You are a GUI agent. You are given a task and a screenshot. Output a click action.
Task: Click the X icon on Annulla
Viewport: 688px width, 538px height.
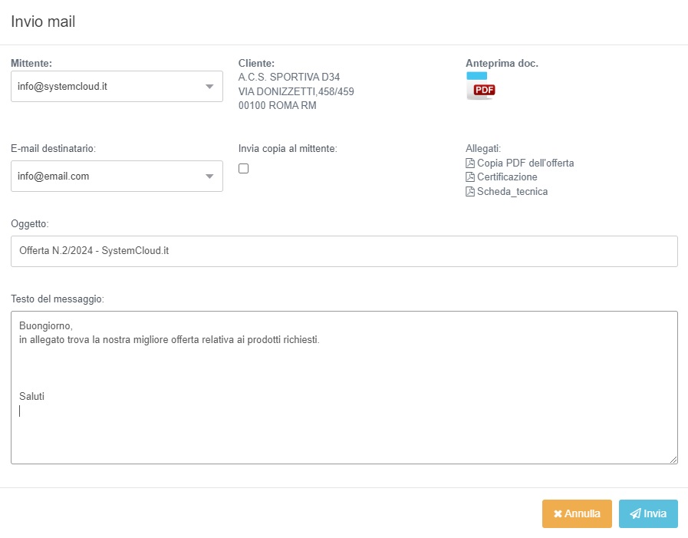(x=558, y=514)
